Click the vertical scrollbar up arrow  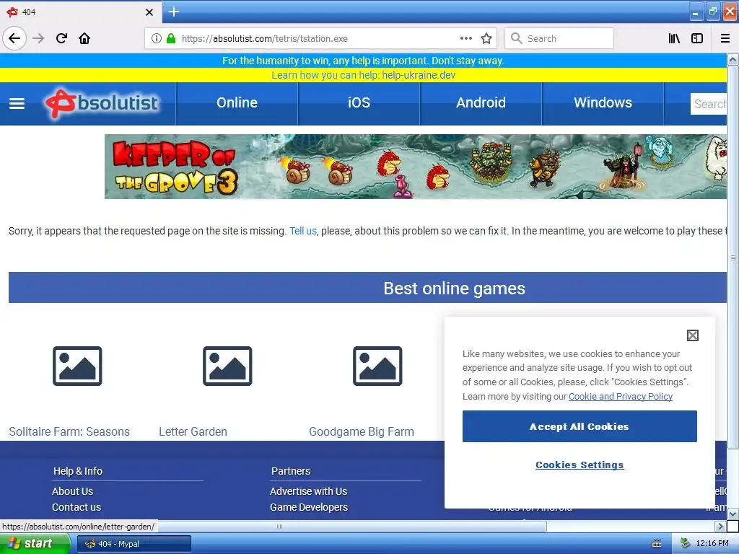pyautogui.click(x=733, y=59)
